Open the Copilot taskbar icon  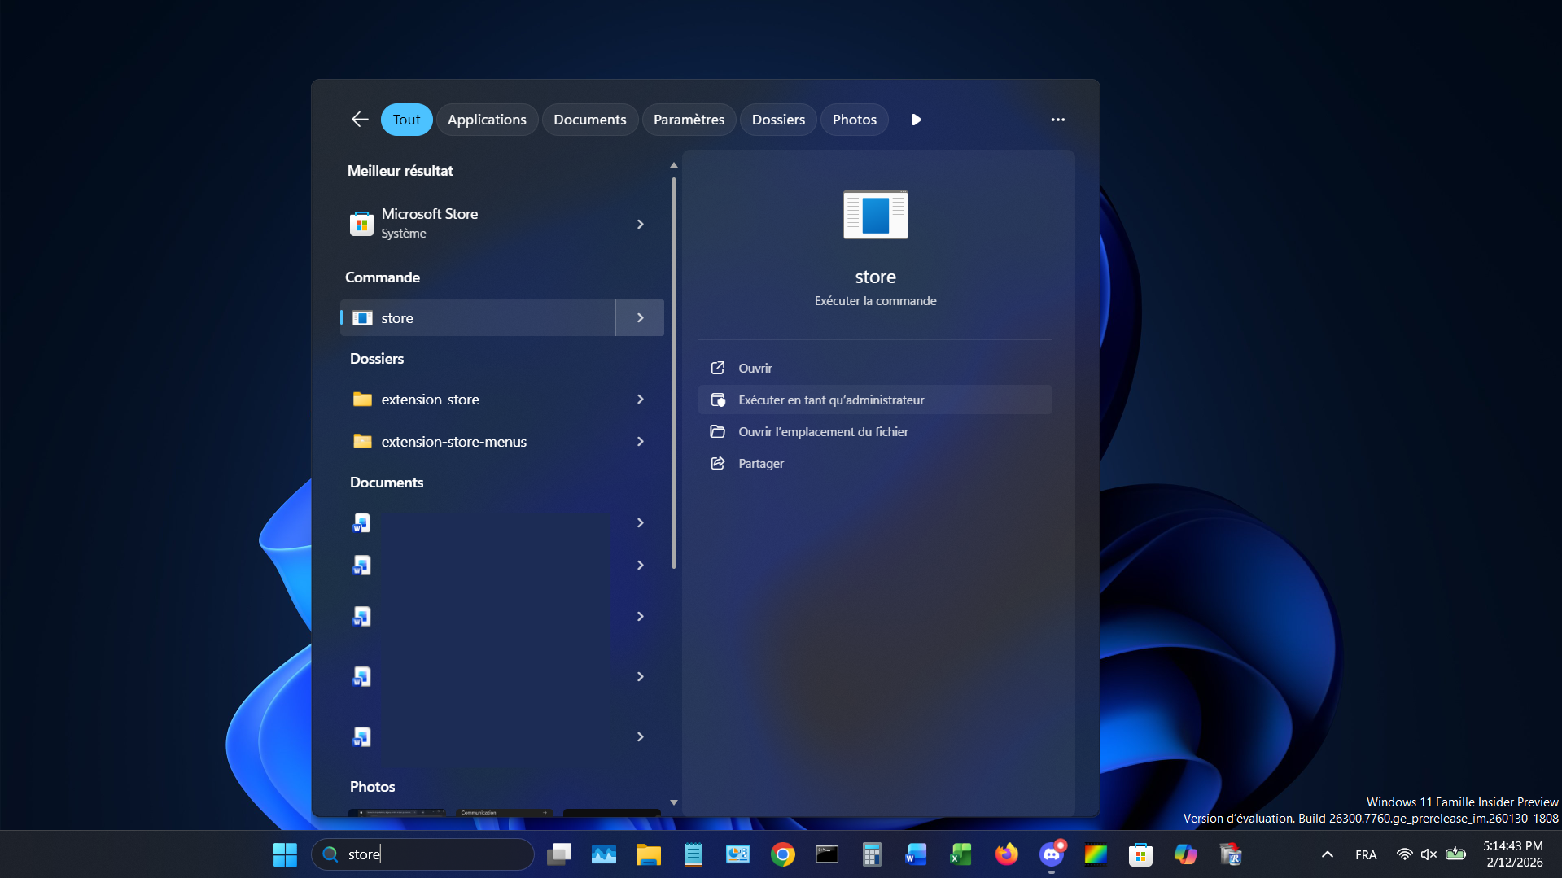click(1185, 854)
